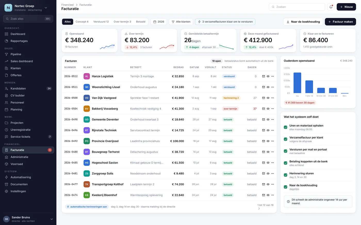Click Financieel in the breadcrumb
Screen dimensions: 361x225
(x=68, y=5)
